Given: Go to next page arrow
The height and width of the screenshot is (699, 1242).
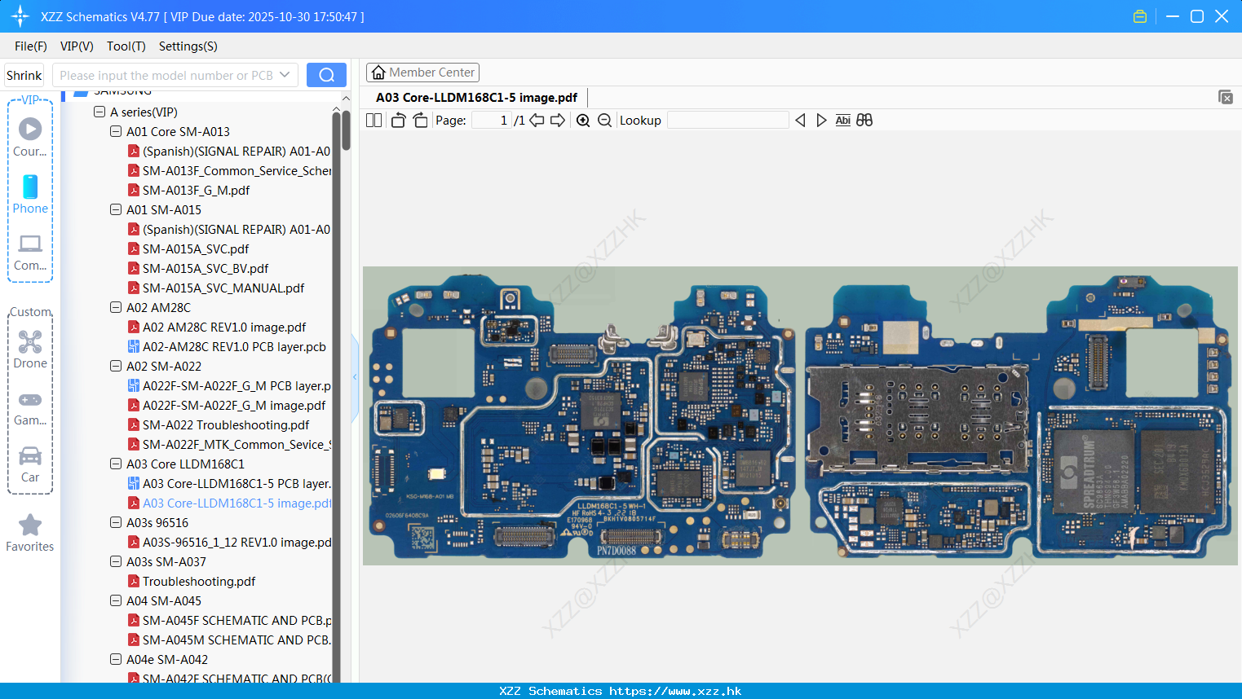Looking at the screenshot, I should (x=558, y=120).
